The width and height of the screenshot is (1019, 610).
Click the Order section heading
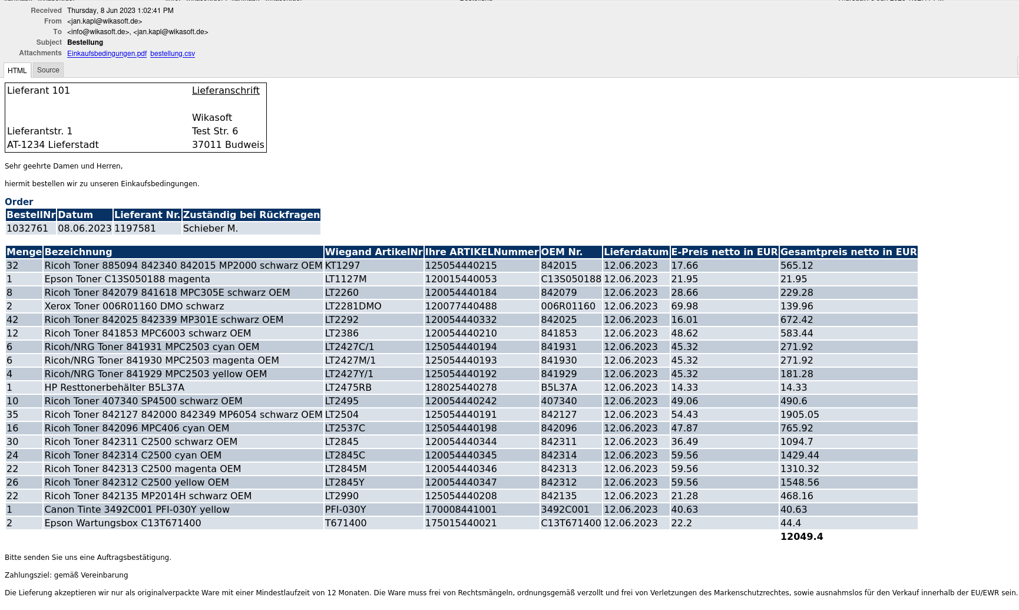(19, 202)
